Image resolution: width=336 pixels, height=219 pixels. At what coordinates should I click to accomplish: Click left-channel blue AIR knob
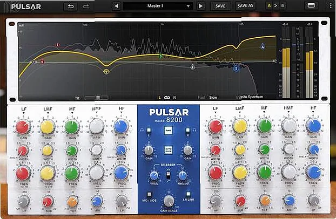click(97, 201)
